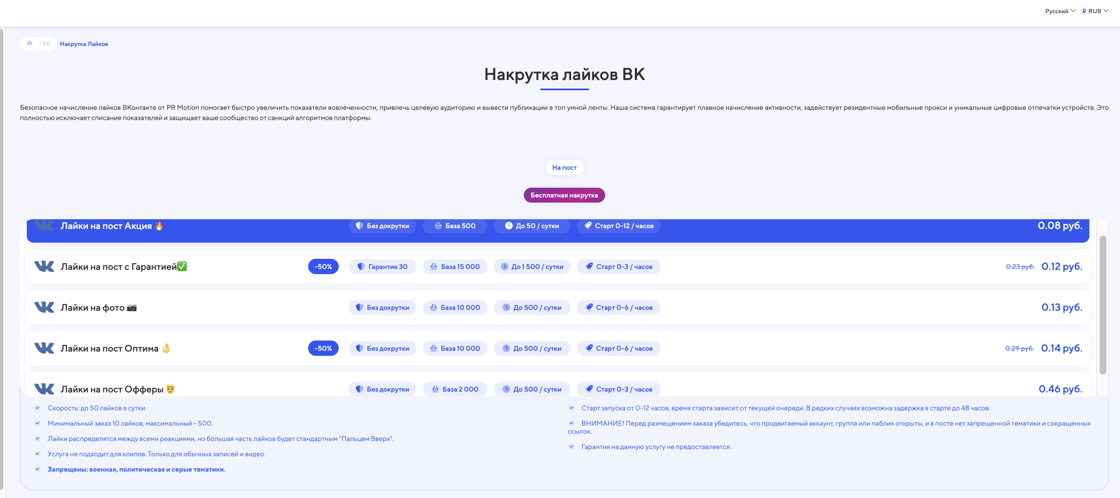Open the VK breadcrumb link
The image size is (1120, 498).
(x=46, y=43)
